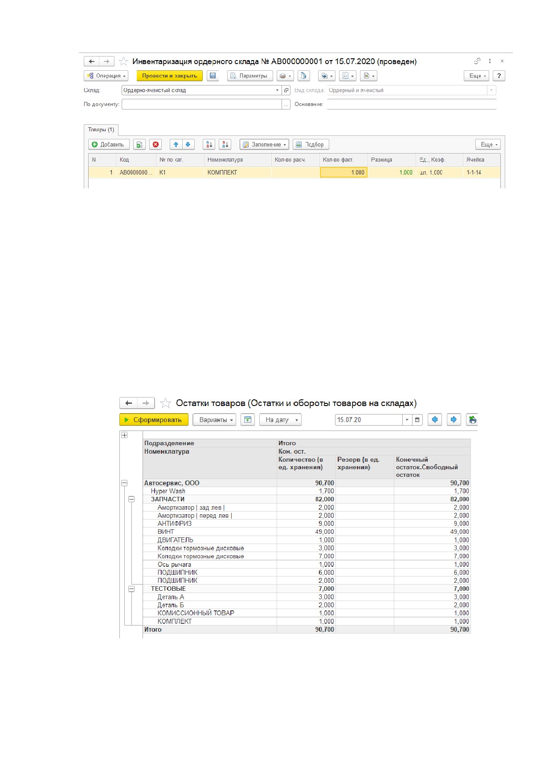Collapse the Автосервис, ООО group
Viewport: 552px width, 780px height.
click(x=124, y=483)
